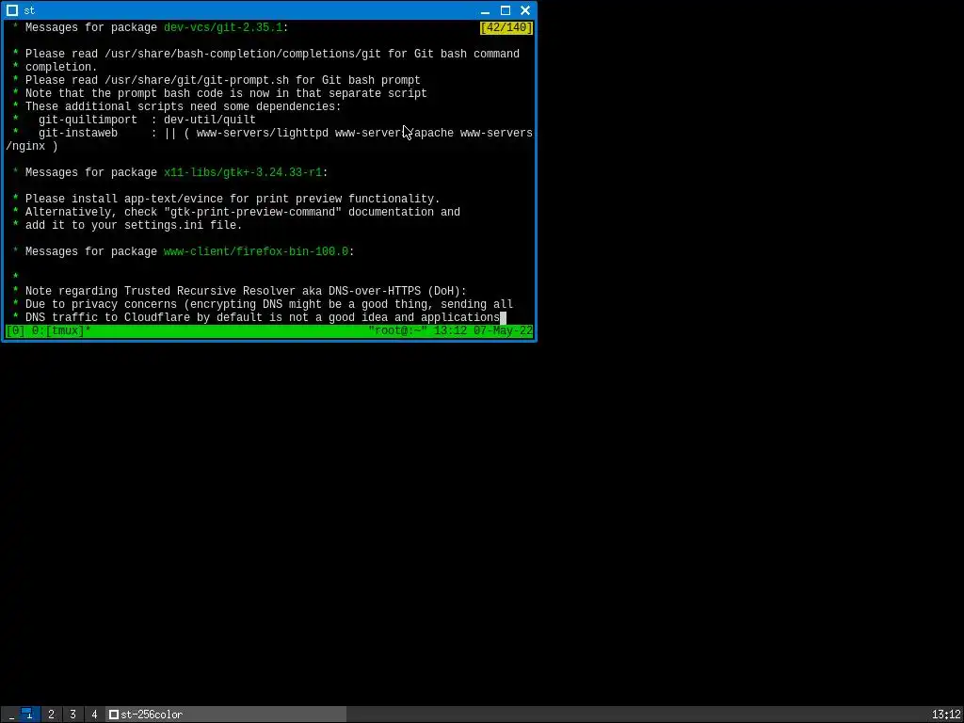Click package name x11-libs/gtk+-3.24.33-r1

pyautogui.click(x=243, y=173)
